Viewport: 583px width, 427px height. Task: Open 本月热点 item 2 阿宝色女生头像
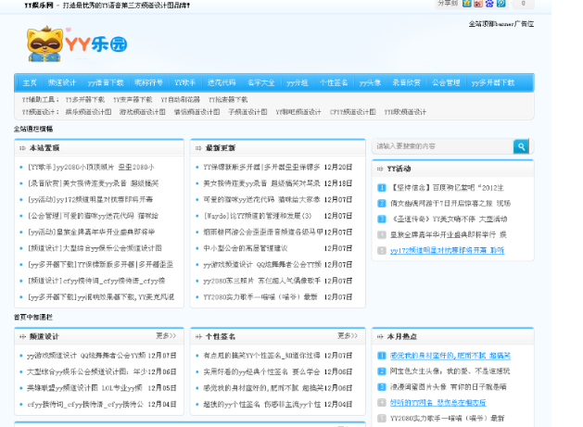(450, 370)
